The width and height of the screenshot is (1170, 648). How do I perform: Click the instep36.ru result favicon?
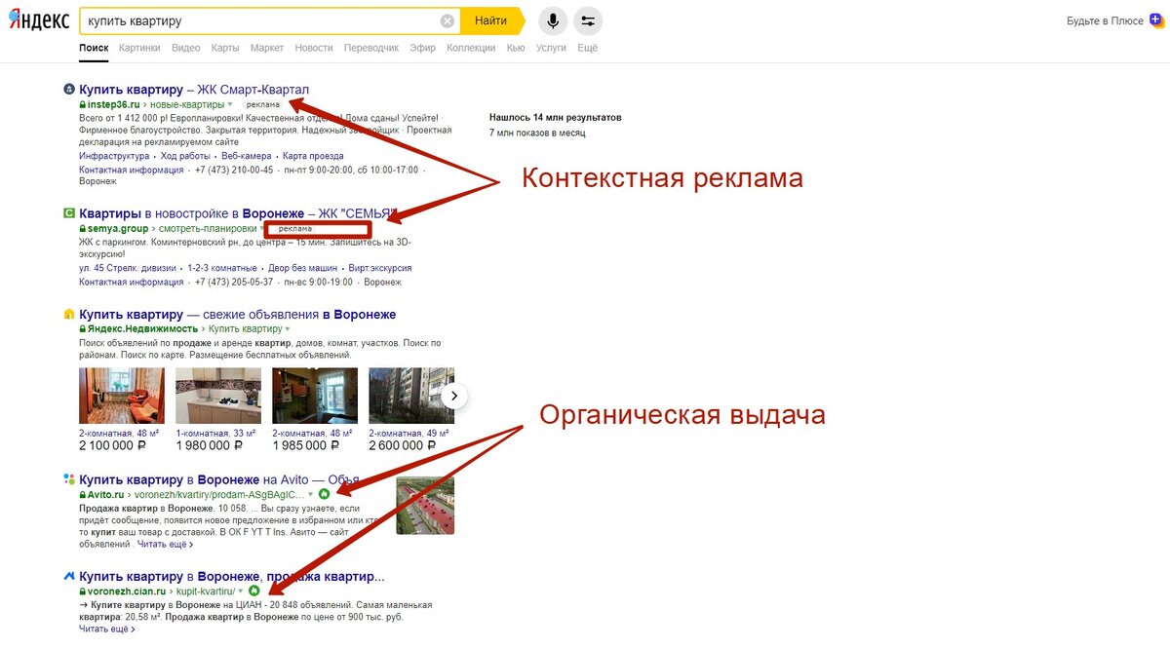69,90
